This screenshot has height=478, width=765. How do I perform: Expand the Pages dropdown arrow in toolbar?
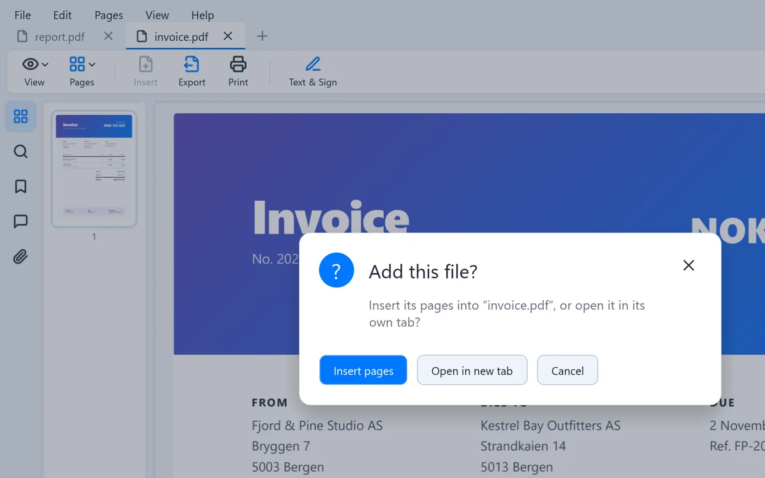92,64
